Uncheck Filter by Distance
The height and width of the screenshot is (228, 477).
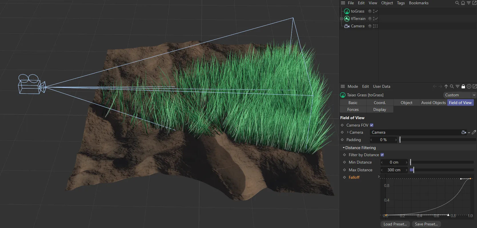(x=382, y=155)
